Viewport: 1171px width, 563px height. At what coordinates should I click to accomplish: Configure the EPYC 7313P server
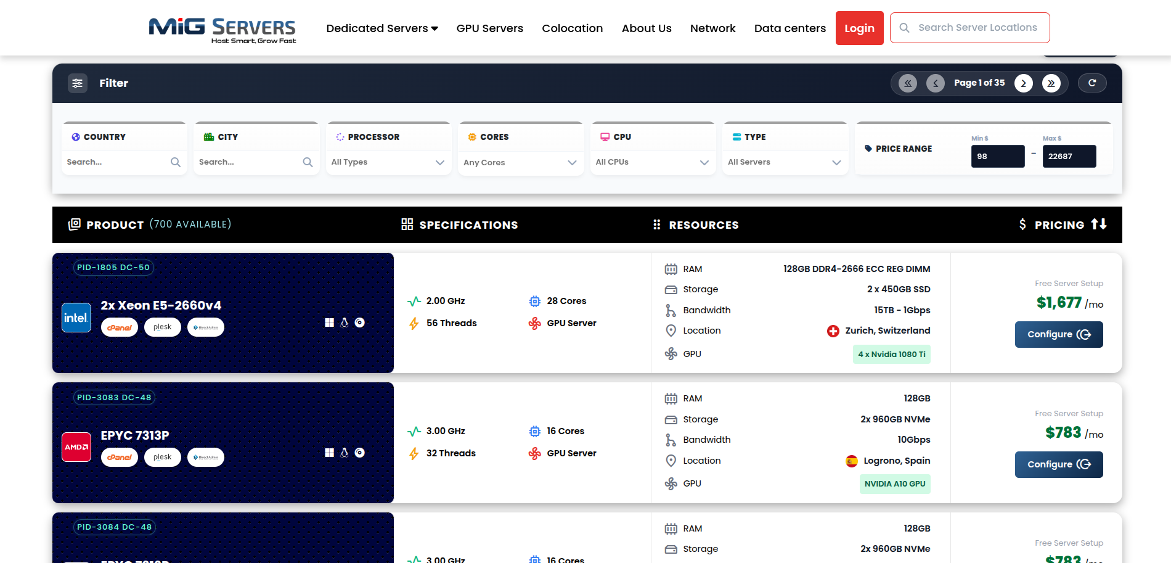pos(1059,464)
